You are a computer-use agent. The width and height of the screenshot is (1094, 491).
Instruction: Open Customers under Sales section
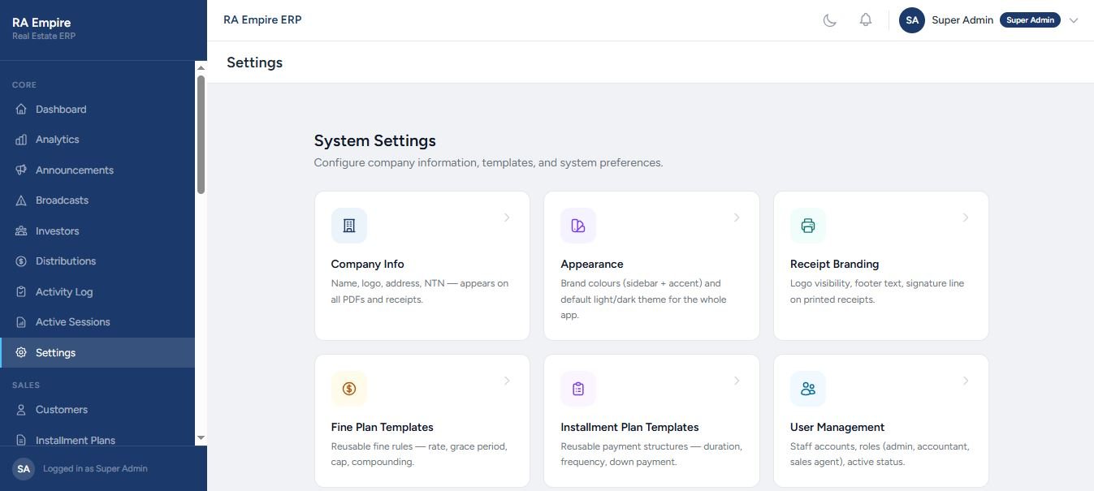[97, 410]
